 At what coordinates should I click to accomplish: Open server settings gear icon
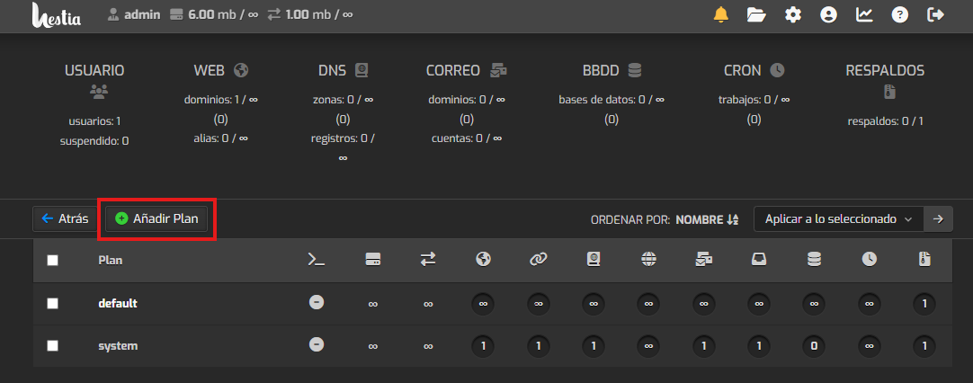792,14
